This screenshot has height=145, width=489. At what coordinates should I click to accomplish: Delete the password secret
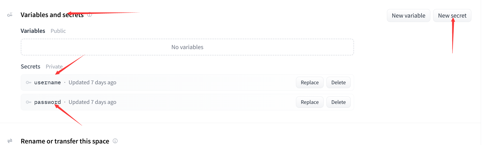(x=338, y=102)
